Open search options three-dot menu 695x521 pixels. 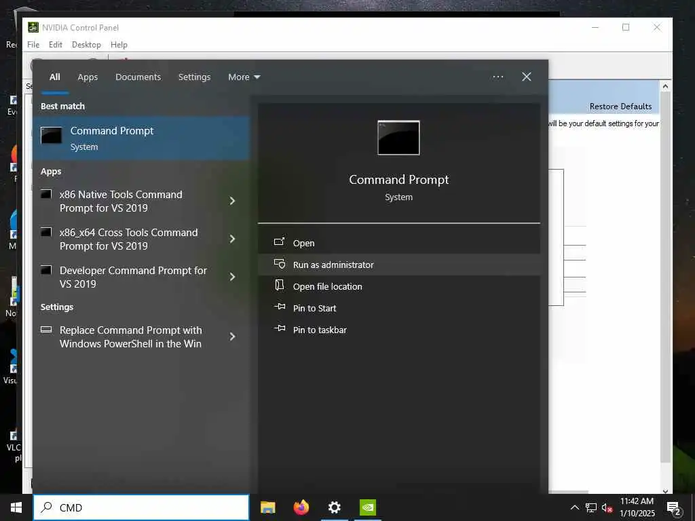coord(498,77)
